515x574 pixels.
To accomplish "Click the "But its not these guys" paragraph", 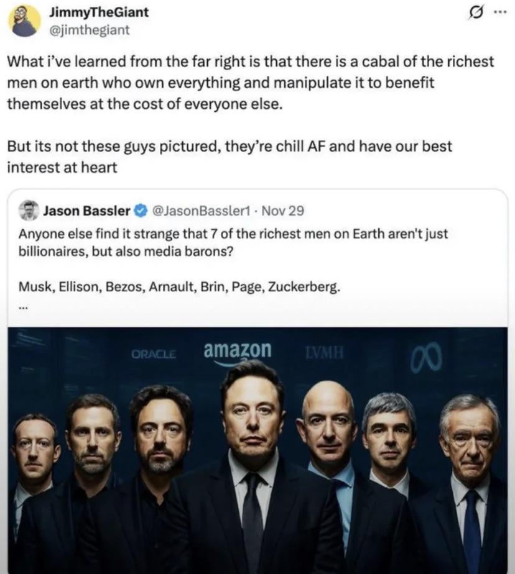I will 229,157.
